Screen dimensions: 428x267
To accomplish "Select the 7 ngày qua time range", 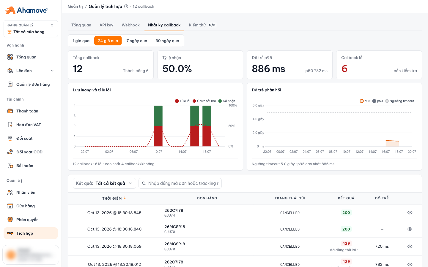I will coord(137,41).
